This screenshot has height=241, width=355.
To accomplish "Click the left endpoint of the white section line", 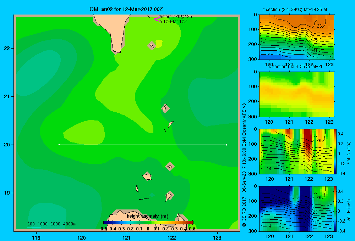I will pos(59,145).
